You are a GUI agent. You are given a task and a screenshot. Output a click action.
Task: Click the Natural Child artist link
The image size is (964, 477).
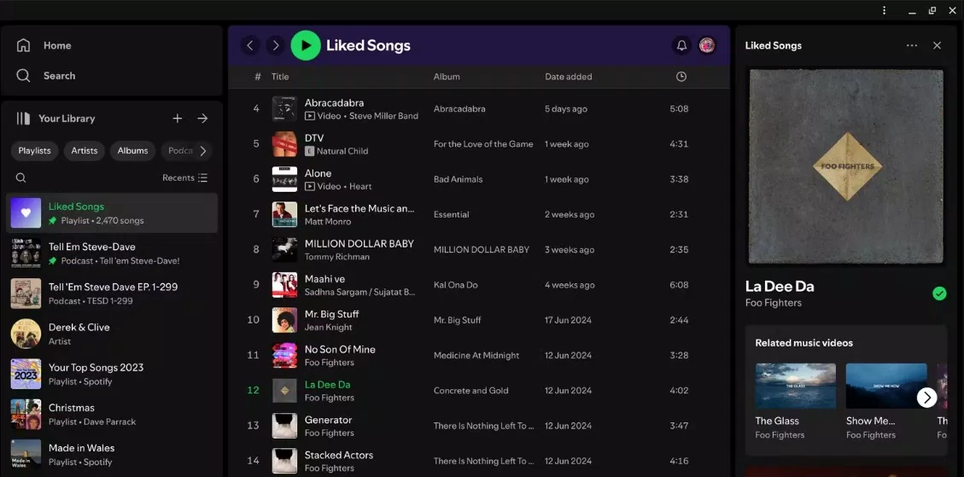click(342, 151)
